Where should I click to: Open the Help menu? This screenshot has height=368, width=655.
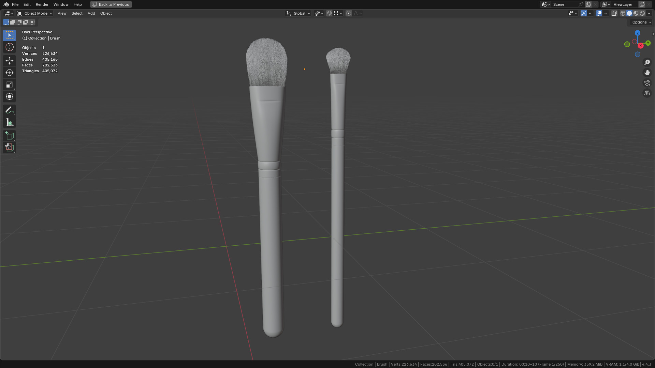77,4
